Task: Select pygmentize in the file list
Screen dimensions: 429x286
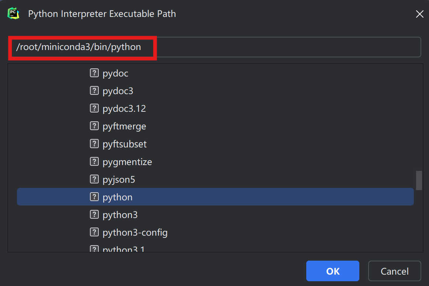Action: pyautogui.click(x=127, y=162)
